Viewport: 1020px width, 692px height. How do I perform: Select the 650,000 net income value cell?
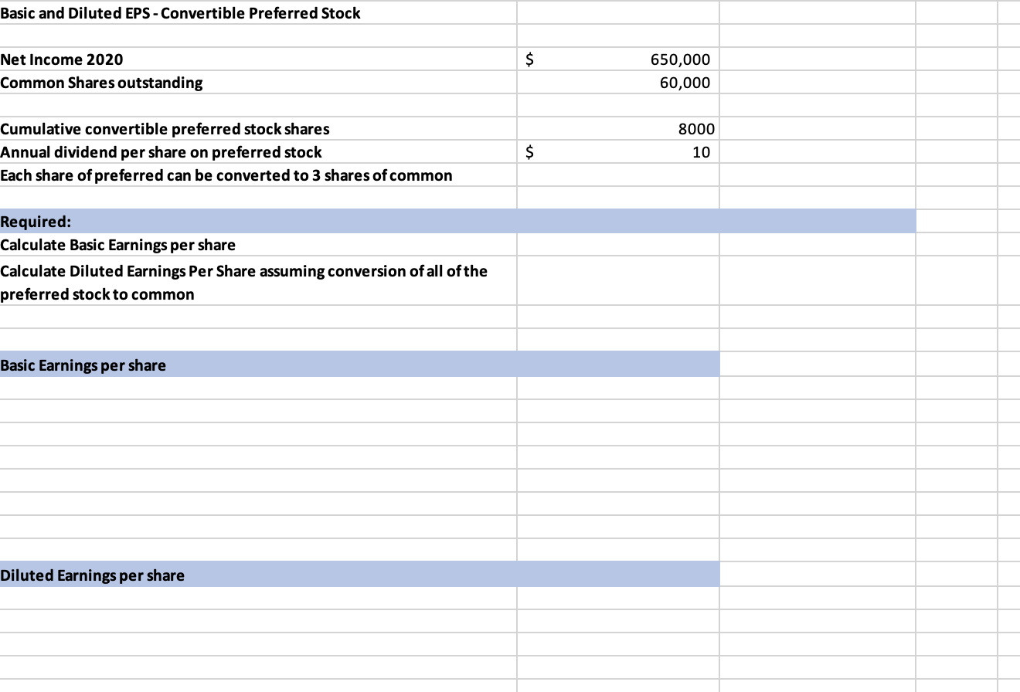pos(618,59)
